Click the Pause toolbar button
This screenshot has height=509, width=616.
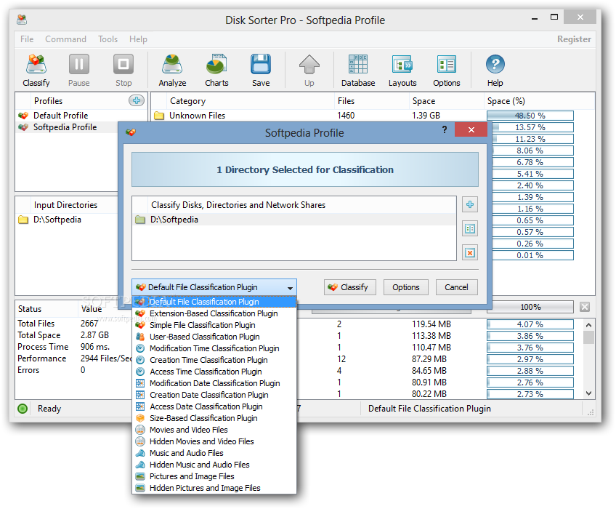coord(79,71)
